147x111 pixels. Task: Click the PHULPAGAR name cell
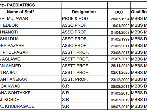31,52
